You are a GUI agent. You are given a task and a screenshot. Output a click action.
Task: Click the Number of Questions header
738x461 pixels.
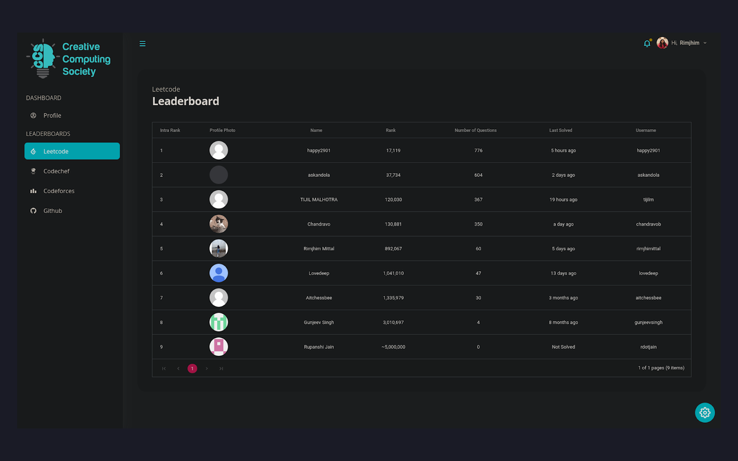[475, 130]
